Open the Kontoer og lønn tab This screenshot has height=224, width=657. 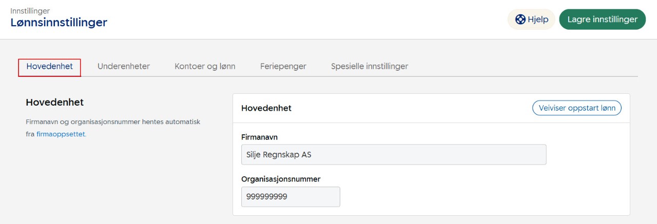pos(205,67)
